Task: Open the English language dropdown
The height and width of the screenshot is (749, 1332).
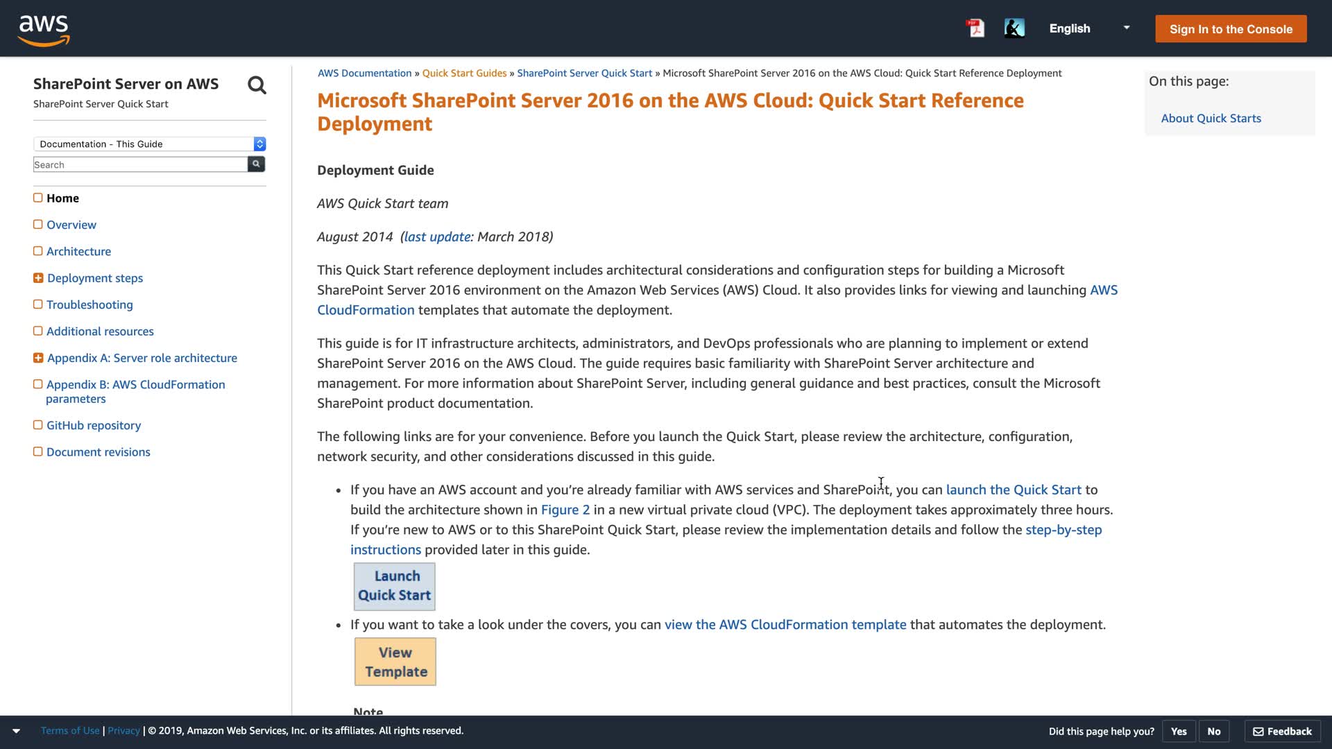Action: pyautogui.click(x=1089, y=28)
